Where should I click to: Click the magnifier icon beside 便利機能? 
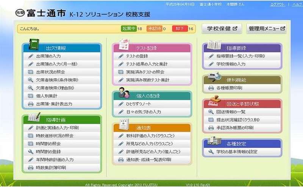pyautogui.click(x=214, y=77)
